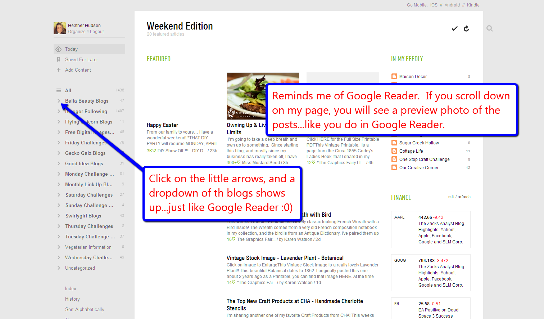The image size is (544, 319).
Task: Open Add Content
Action: tap(78, 70)
